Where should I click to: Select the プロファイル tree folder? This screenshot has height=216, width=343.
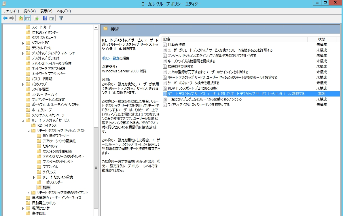(x=50, y=167)
